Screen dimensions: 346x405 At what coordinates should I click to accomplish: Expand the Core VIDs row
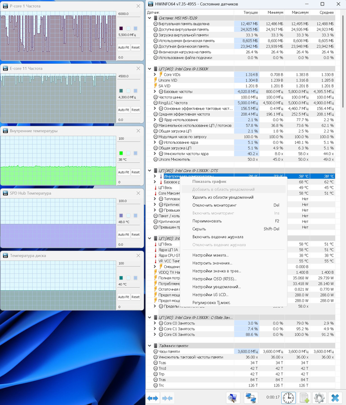(x=155, y=75)
